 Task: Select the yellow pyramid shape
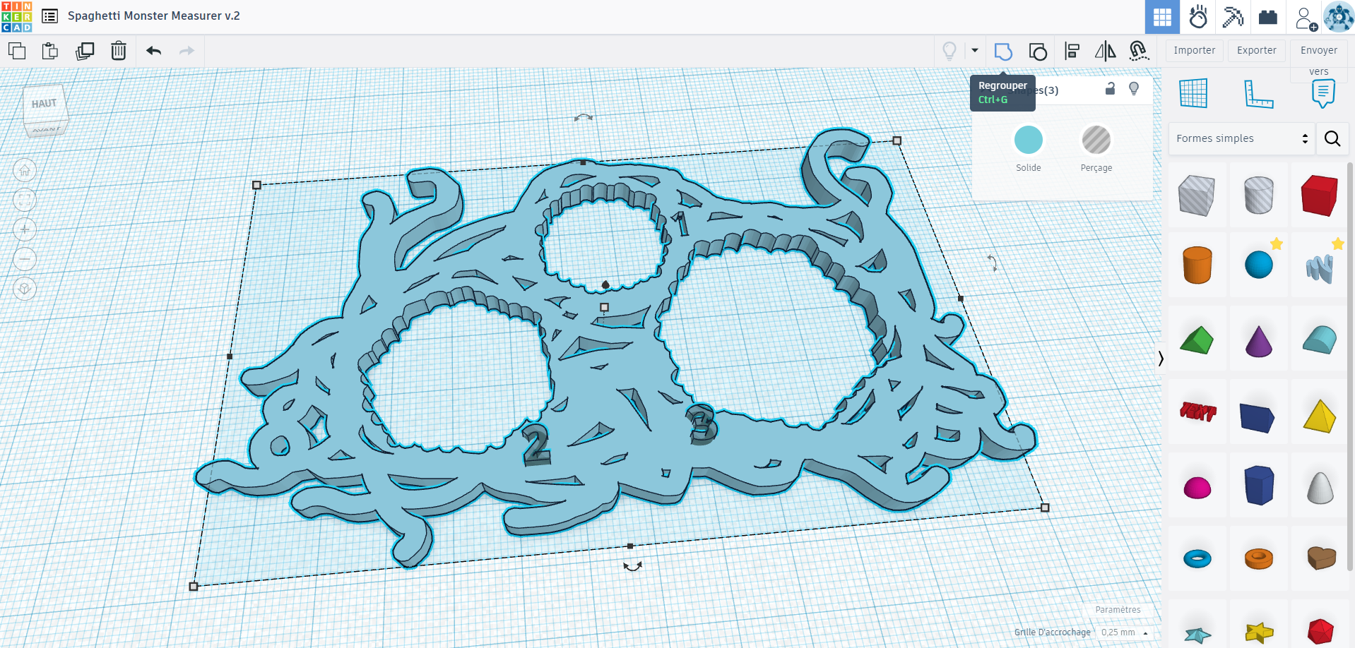pos(1319,415)
